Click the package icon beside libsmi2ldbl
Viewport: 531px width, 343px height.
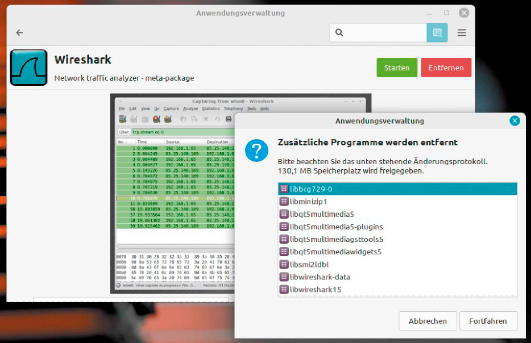[x=284, y=264]
